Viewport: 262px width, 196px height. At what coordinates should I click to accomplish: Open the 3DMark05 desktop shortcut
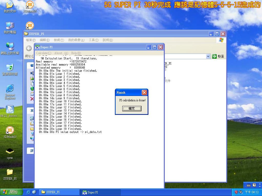tap(30, 7)
